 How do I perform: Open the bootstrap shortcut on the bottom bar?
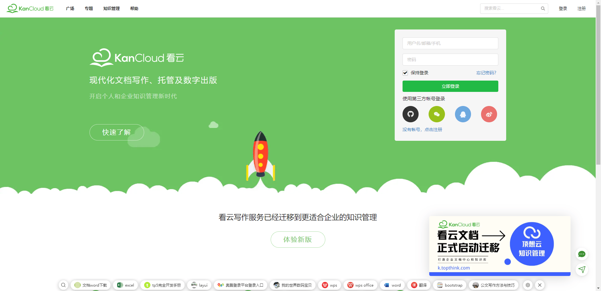450,285
